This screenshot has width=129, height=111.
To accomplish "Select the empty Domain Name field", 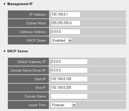I will tap(69, 96).
